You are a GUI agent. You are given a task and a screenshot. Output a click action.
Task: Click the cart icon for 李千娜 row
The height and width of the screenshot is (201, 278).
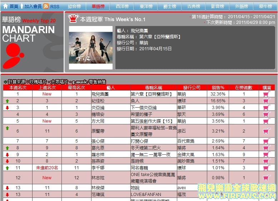pos(267,167)
